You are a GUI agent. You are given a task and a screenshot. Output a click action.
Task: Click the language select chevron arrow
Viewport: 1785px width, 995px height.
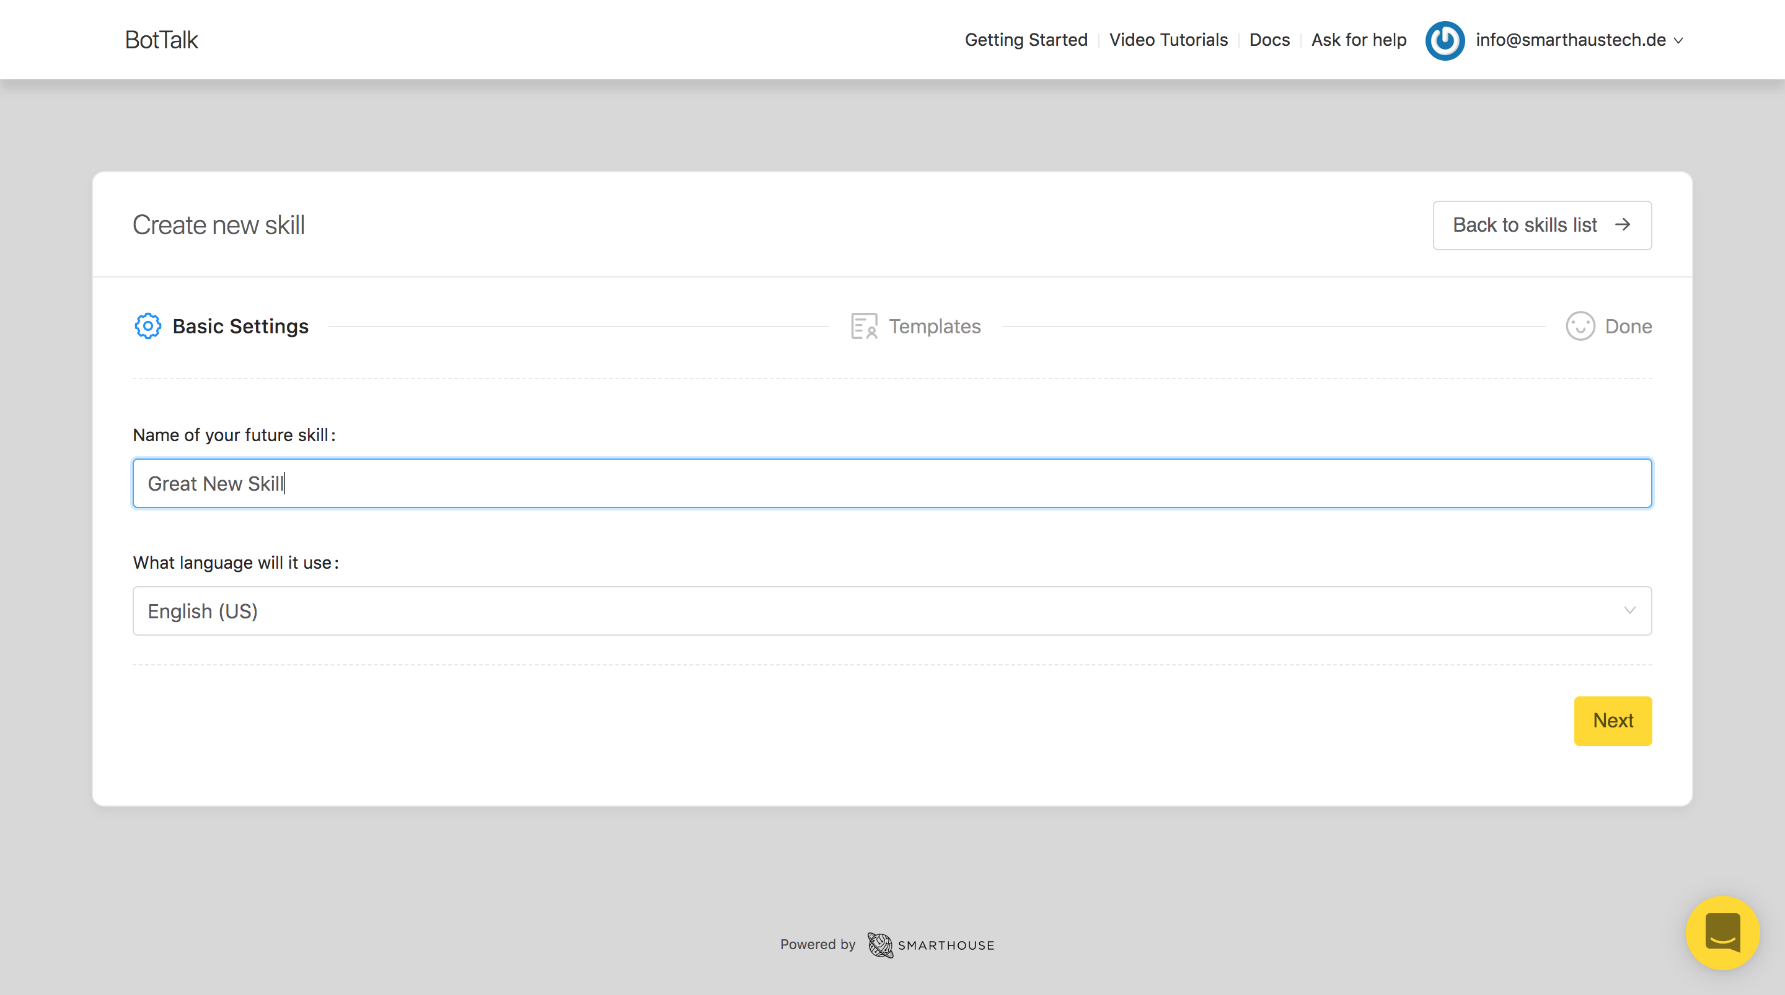tap(1629, 610)
